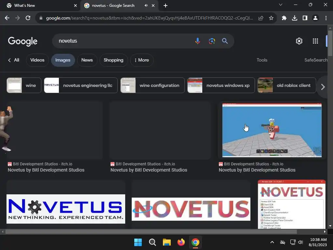Image resolution: width=333 pixels, height=250 pixels.
Task: Open File Explorer from taskbar
Action: click(x=167, y=242)
